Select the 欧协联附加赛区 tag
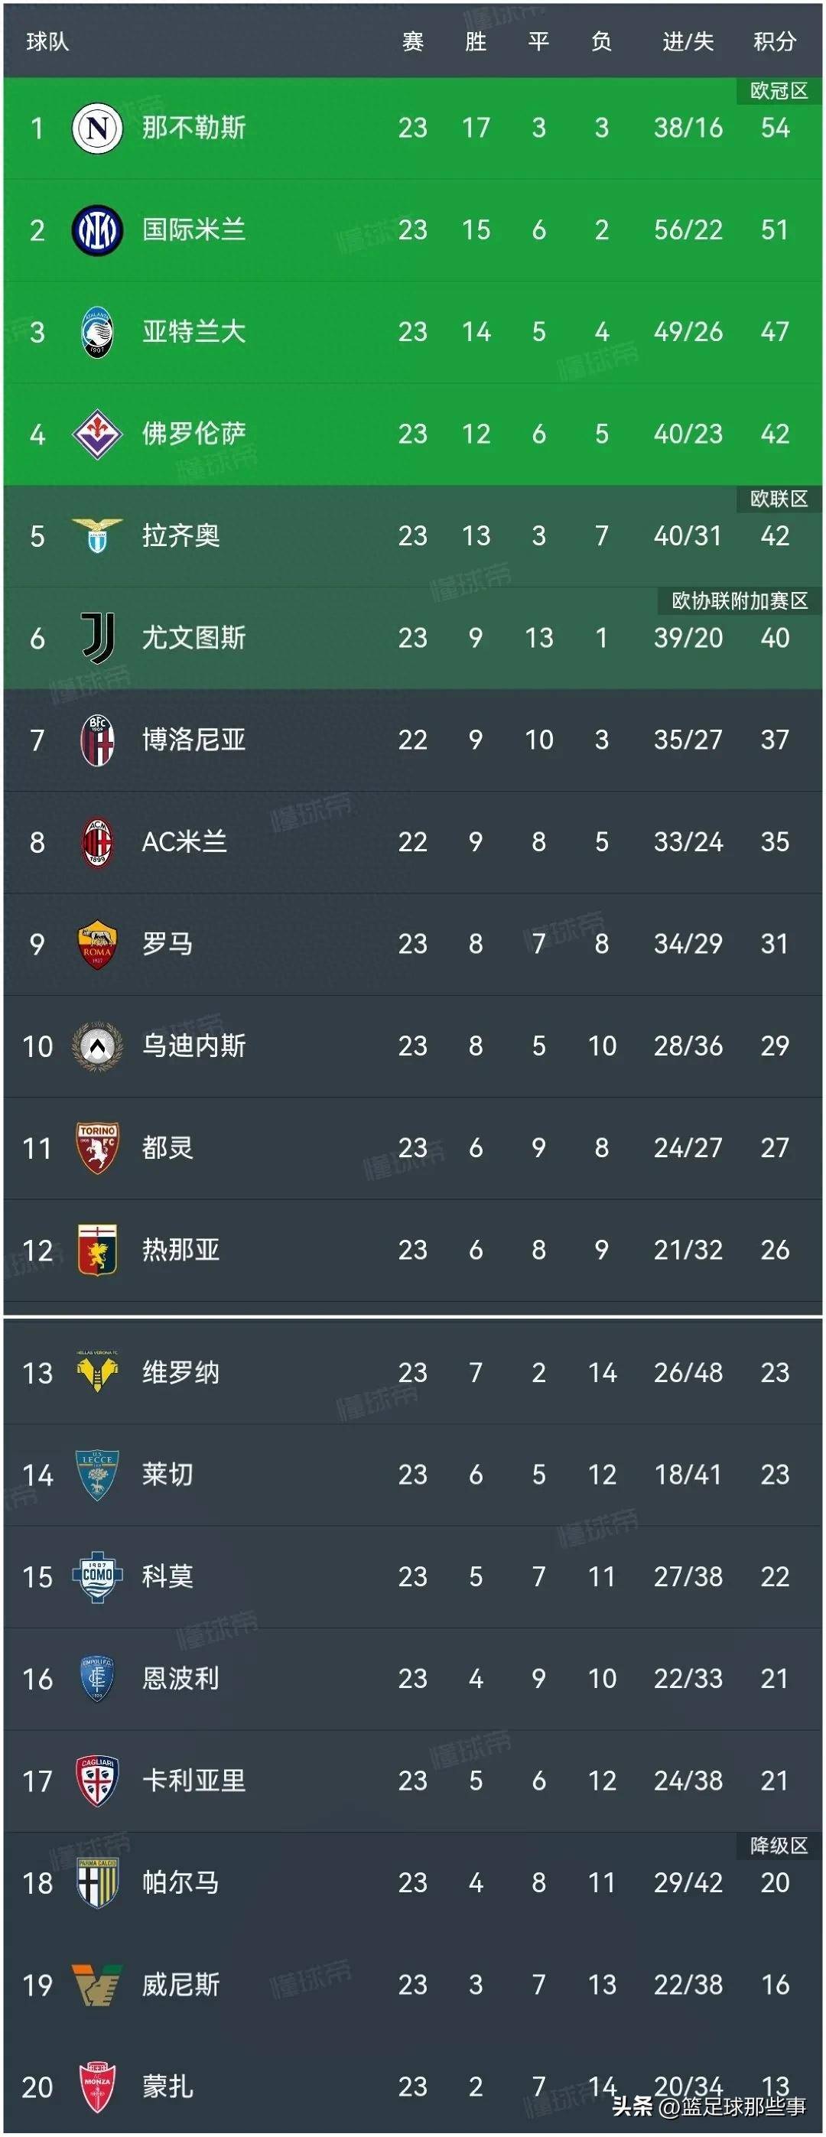 coord(739,600)
